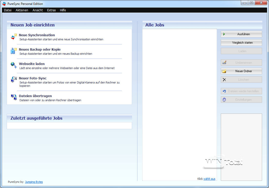Click the gear icon on Einstellungen
This screenshot has height=188, width=269.
point(224,99)
